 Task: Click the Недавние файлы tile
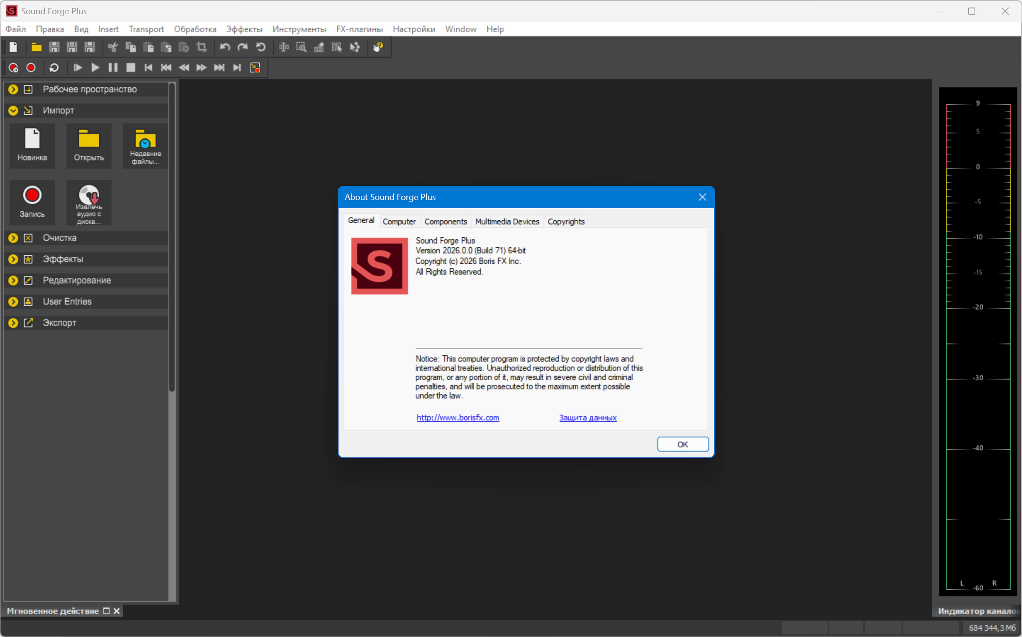(145, 146)
